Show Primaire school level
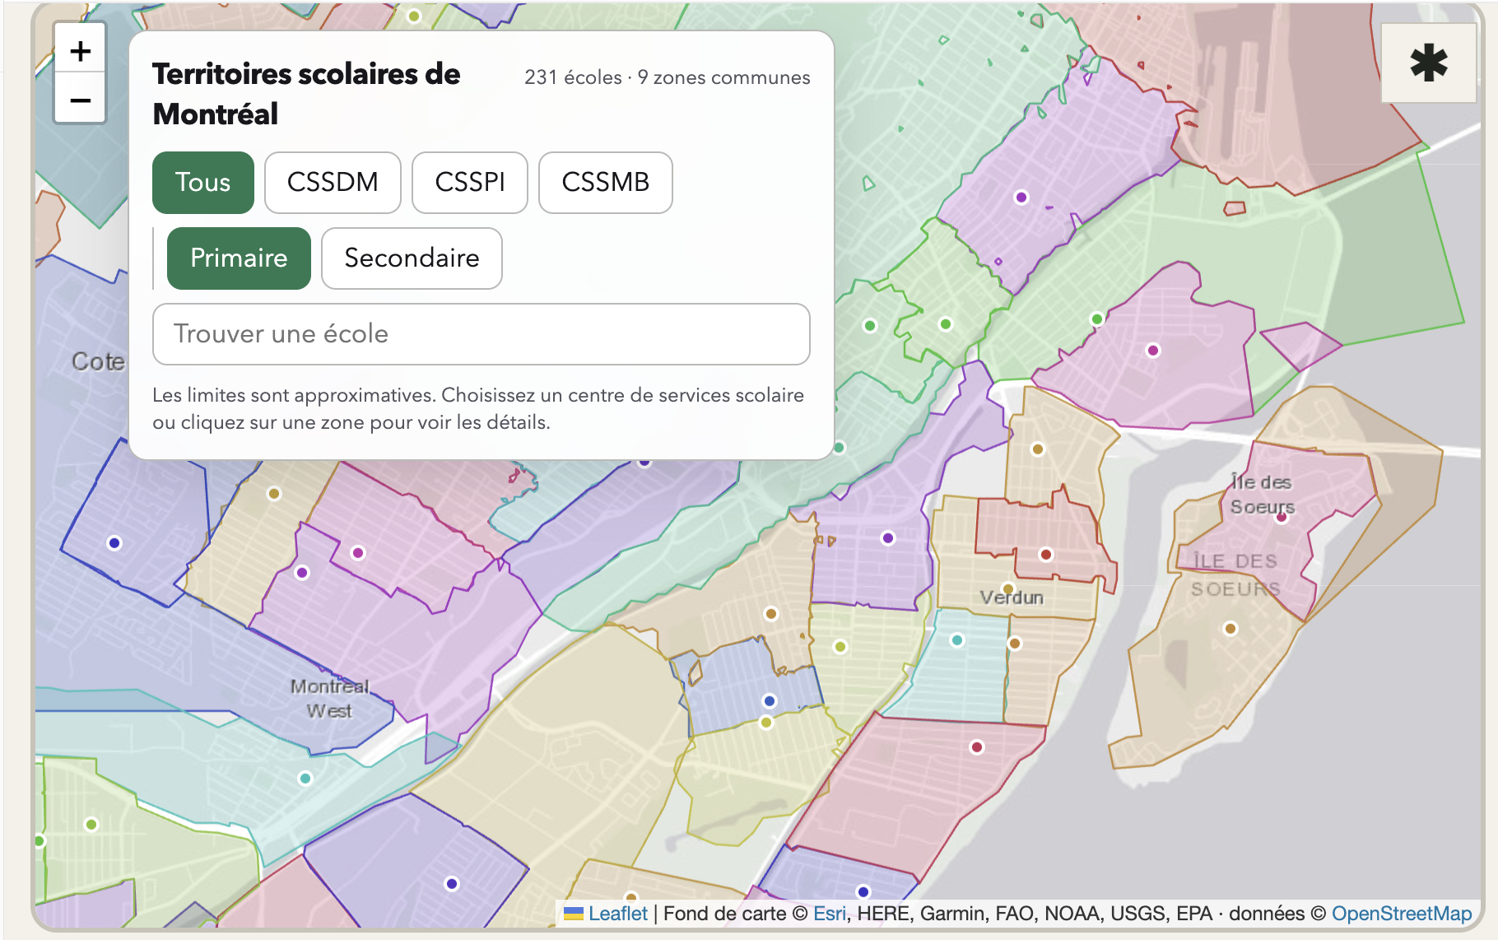This screenshot has width=1498, height=940. (239, 258)
